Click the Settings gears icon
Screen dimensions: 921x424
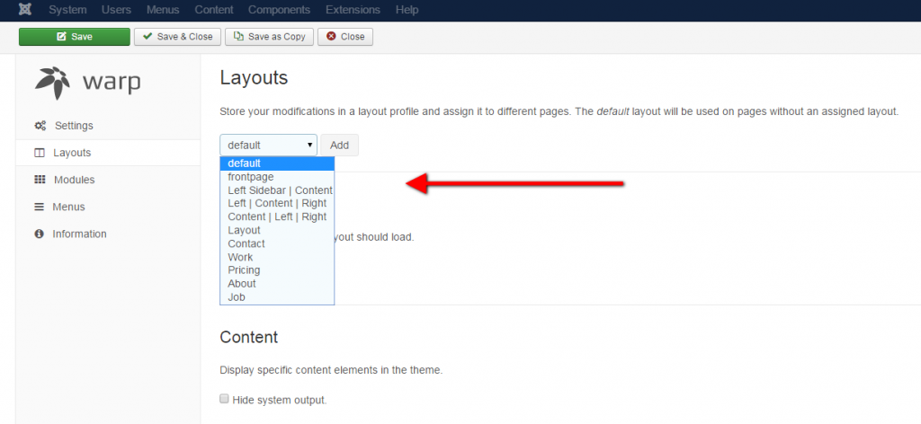point(40,126)
